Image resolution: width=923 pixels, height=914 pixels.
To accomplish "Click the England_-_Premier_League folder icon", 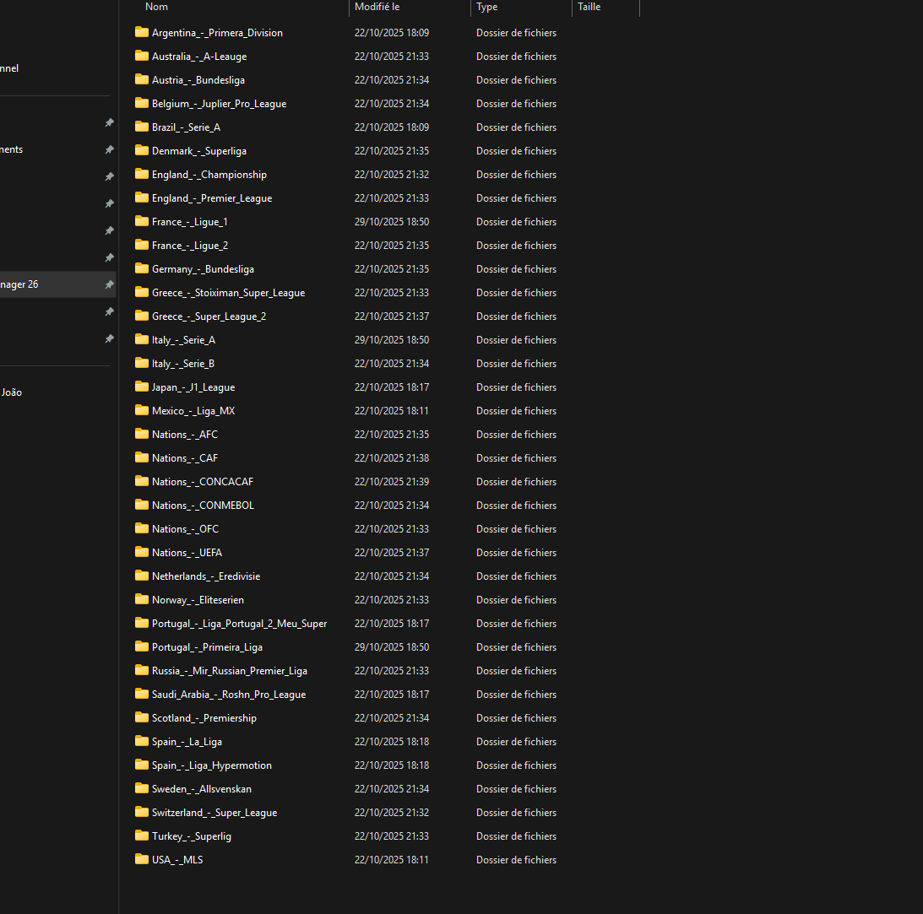I will (x=141, y=197).
